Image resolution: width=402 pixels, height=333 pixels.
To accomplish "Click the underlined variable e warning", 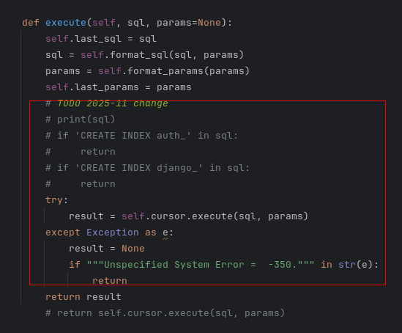I will click(x=165, y=233).
